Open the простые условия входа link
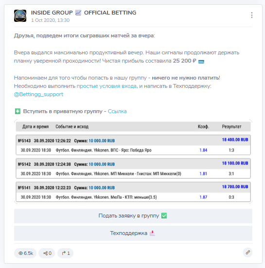This screenshot has height=268, width=265. click(106, 86)
